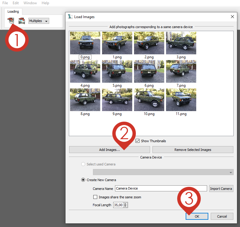The width and height of the screenshot is (240, 227).
Task: Click the Load Images dialog app icon
Action: coord(70,17)
